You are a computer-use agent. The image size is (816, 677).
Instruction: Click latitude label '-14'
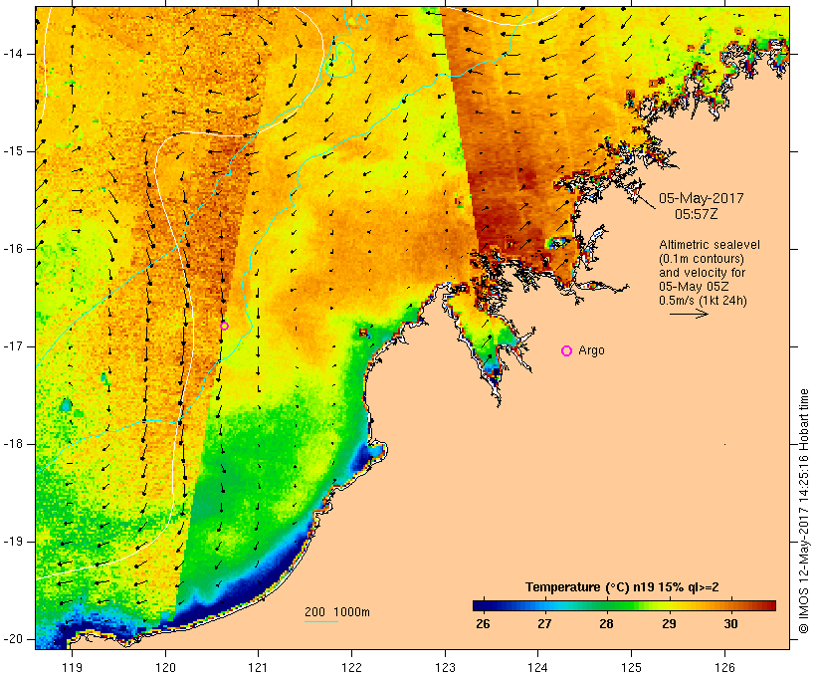click(13, 54)
